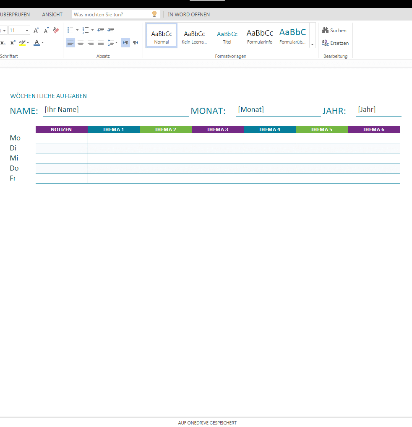The width and height of the screenshot is (412, 427).
Task: Apply subscript formatting
Action: tap(3, 43)
